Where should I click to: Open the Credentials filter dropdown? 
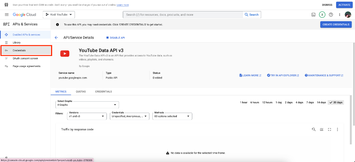tap(129, 116)
